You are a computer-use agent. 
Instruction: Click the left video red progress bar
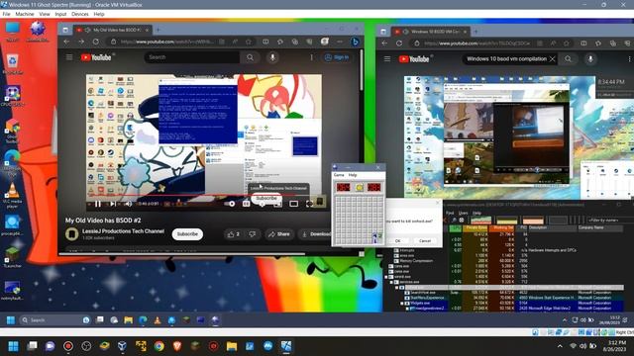204,196
